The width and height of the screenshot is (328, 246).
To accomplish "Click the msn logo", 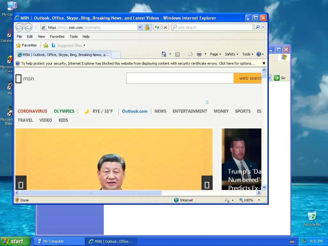I will pyautogui.click(x=25, y=79).
